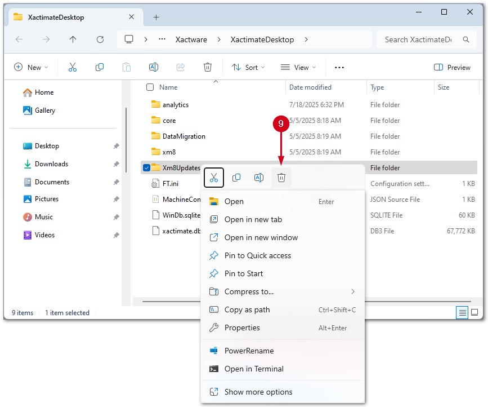Go forward with the Forward arrow
Image resolution: width=488 pixels, height=407 pixels.
click(46, 39)
